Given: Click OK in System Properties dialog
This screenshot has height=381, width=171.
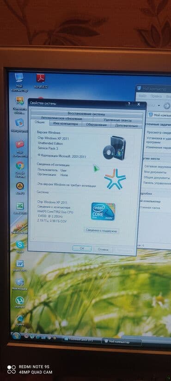Looking at the screenshot, I should [82, 248].
